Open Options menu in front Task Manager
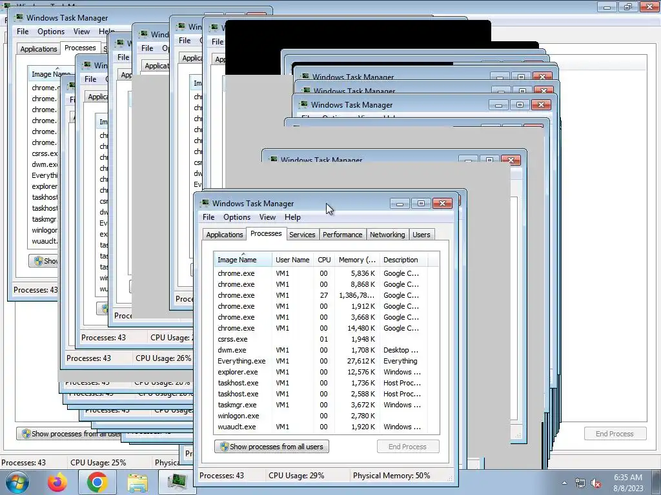The image size is (661, 495). (x=237, y=217)
